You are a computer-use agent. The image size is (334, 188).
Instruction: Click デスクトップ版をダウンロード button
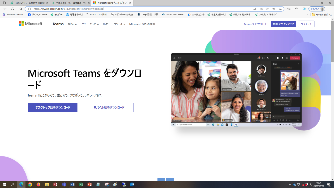click(x=53, y=108)
